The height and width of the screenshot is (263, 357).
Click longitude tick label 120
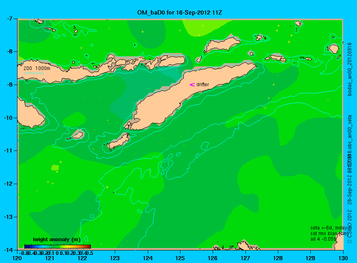pos(17,258)
